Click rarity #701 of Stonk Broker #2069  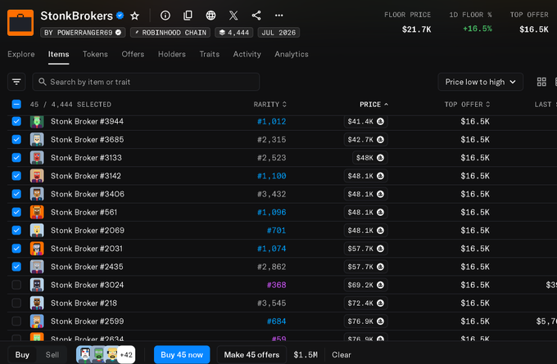276,230
